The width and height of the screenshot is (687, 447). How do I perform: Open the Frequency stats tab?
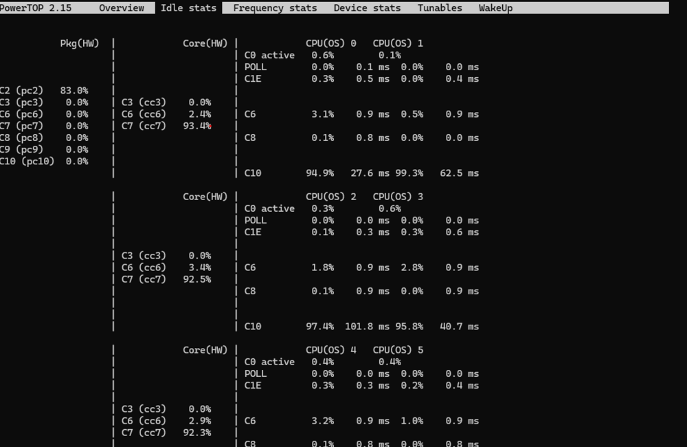pos(275,8)
